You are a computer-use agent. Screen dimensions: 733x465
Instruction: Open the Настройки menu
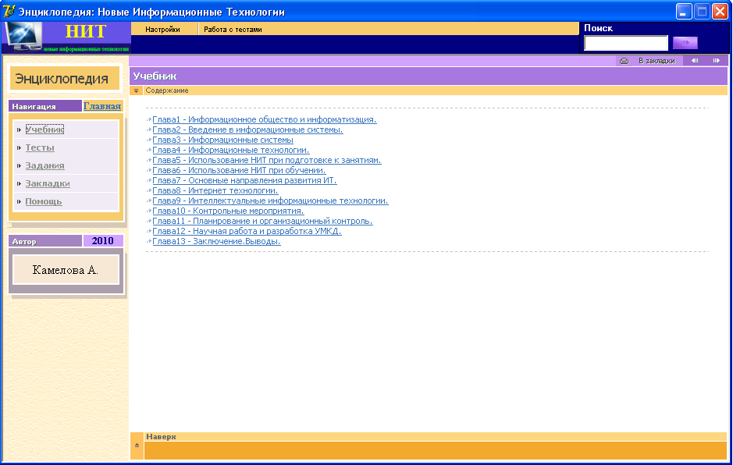[x=162, y=29]
